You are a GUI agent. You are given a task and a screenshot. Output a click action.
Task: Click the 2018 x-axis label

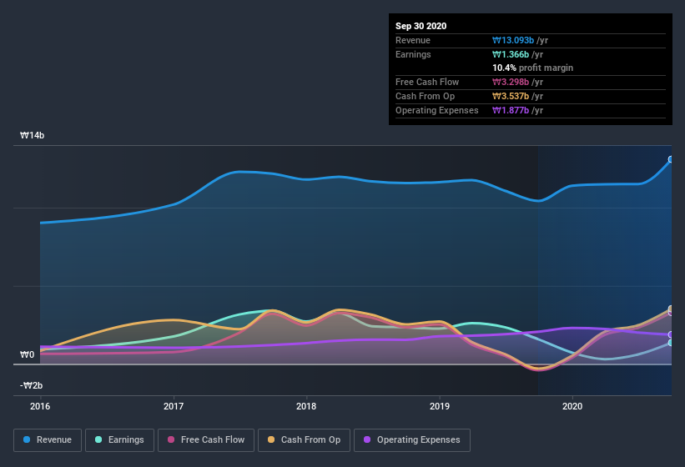tap(306, 406)
